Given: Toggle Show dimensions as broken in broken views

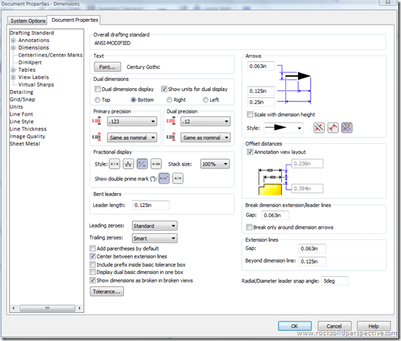Looking at the screenshot, I should pyautogui.click(x=92, y=280).
